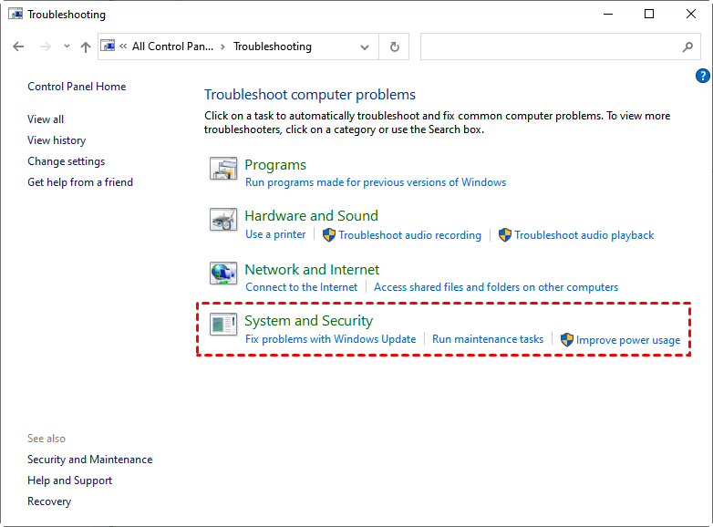Click the search magnifier icon
Image resolution: width=713 pixels, height=527 pixels.
688,46
